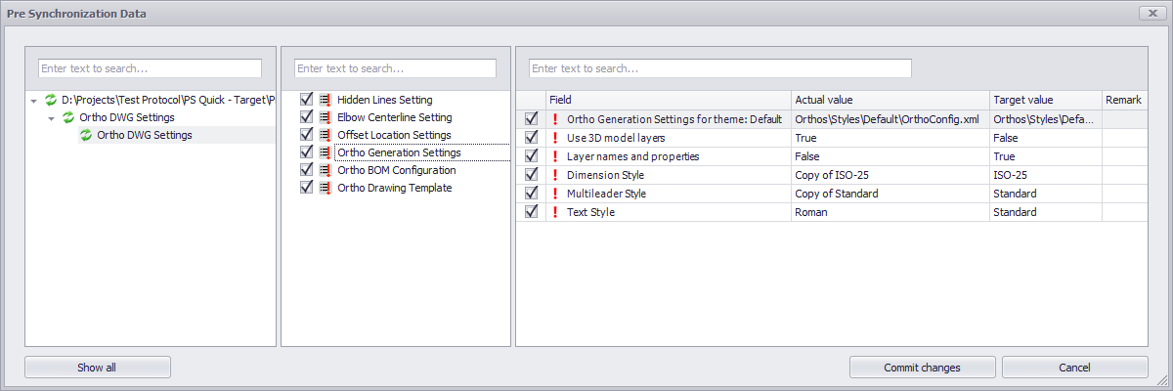The width and height of the screenshot is (1173, 391).
Task: Sort by the Actual value column header
Action: tap(891, 100)
